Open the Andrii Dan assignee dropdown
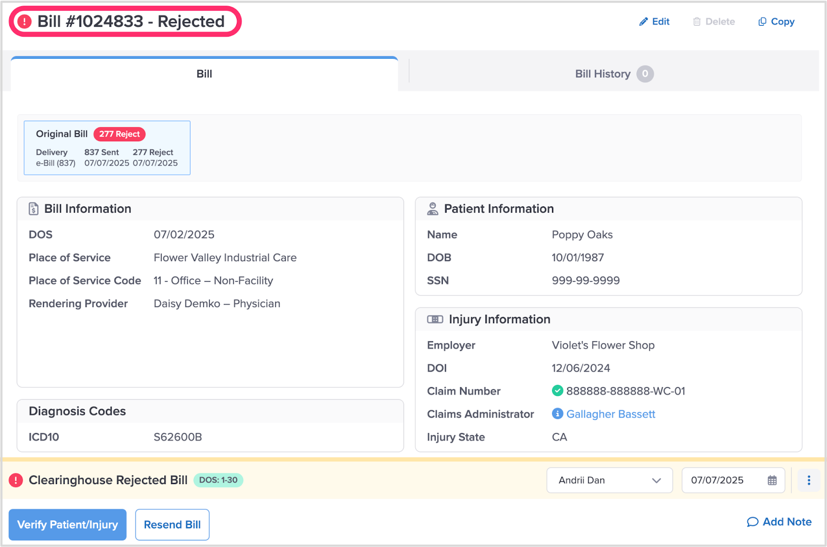 tap(609, 480)
